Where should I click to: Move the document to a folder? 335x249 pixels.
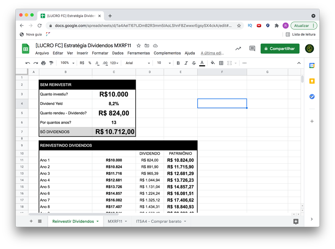(147, 46)
